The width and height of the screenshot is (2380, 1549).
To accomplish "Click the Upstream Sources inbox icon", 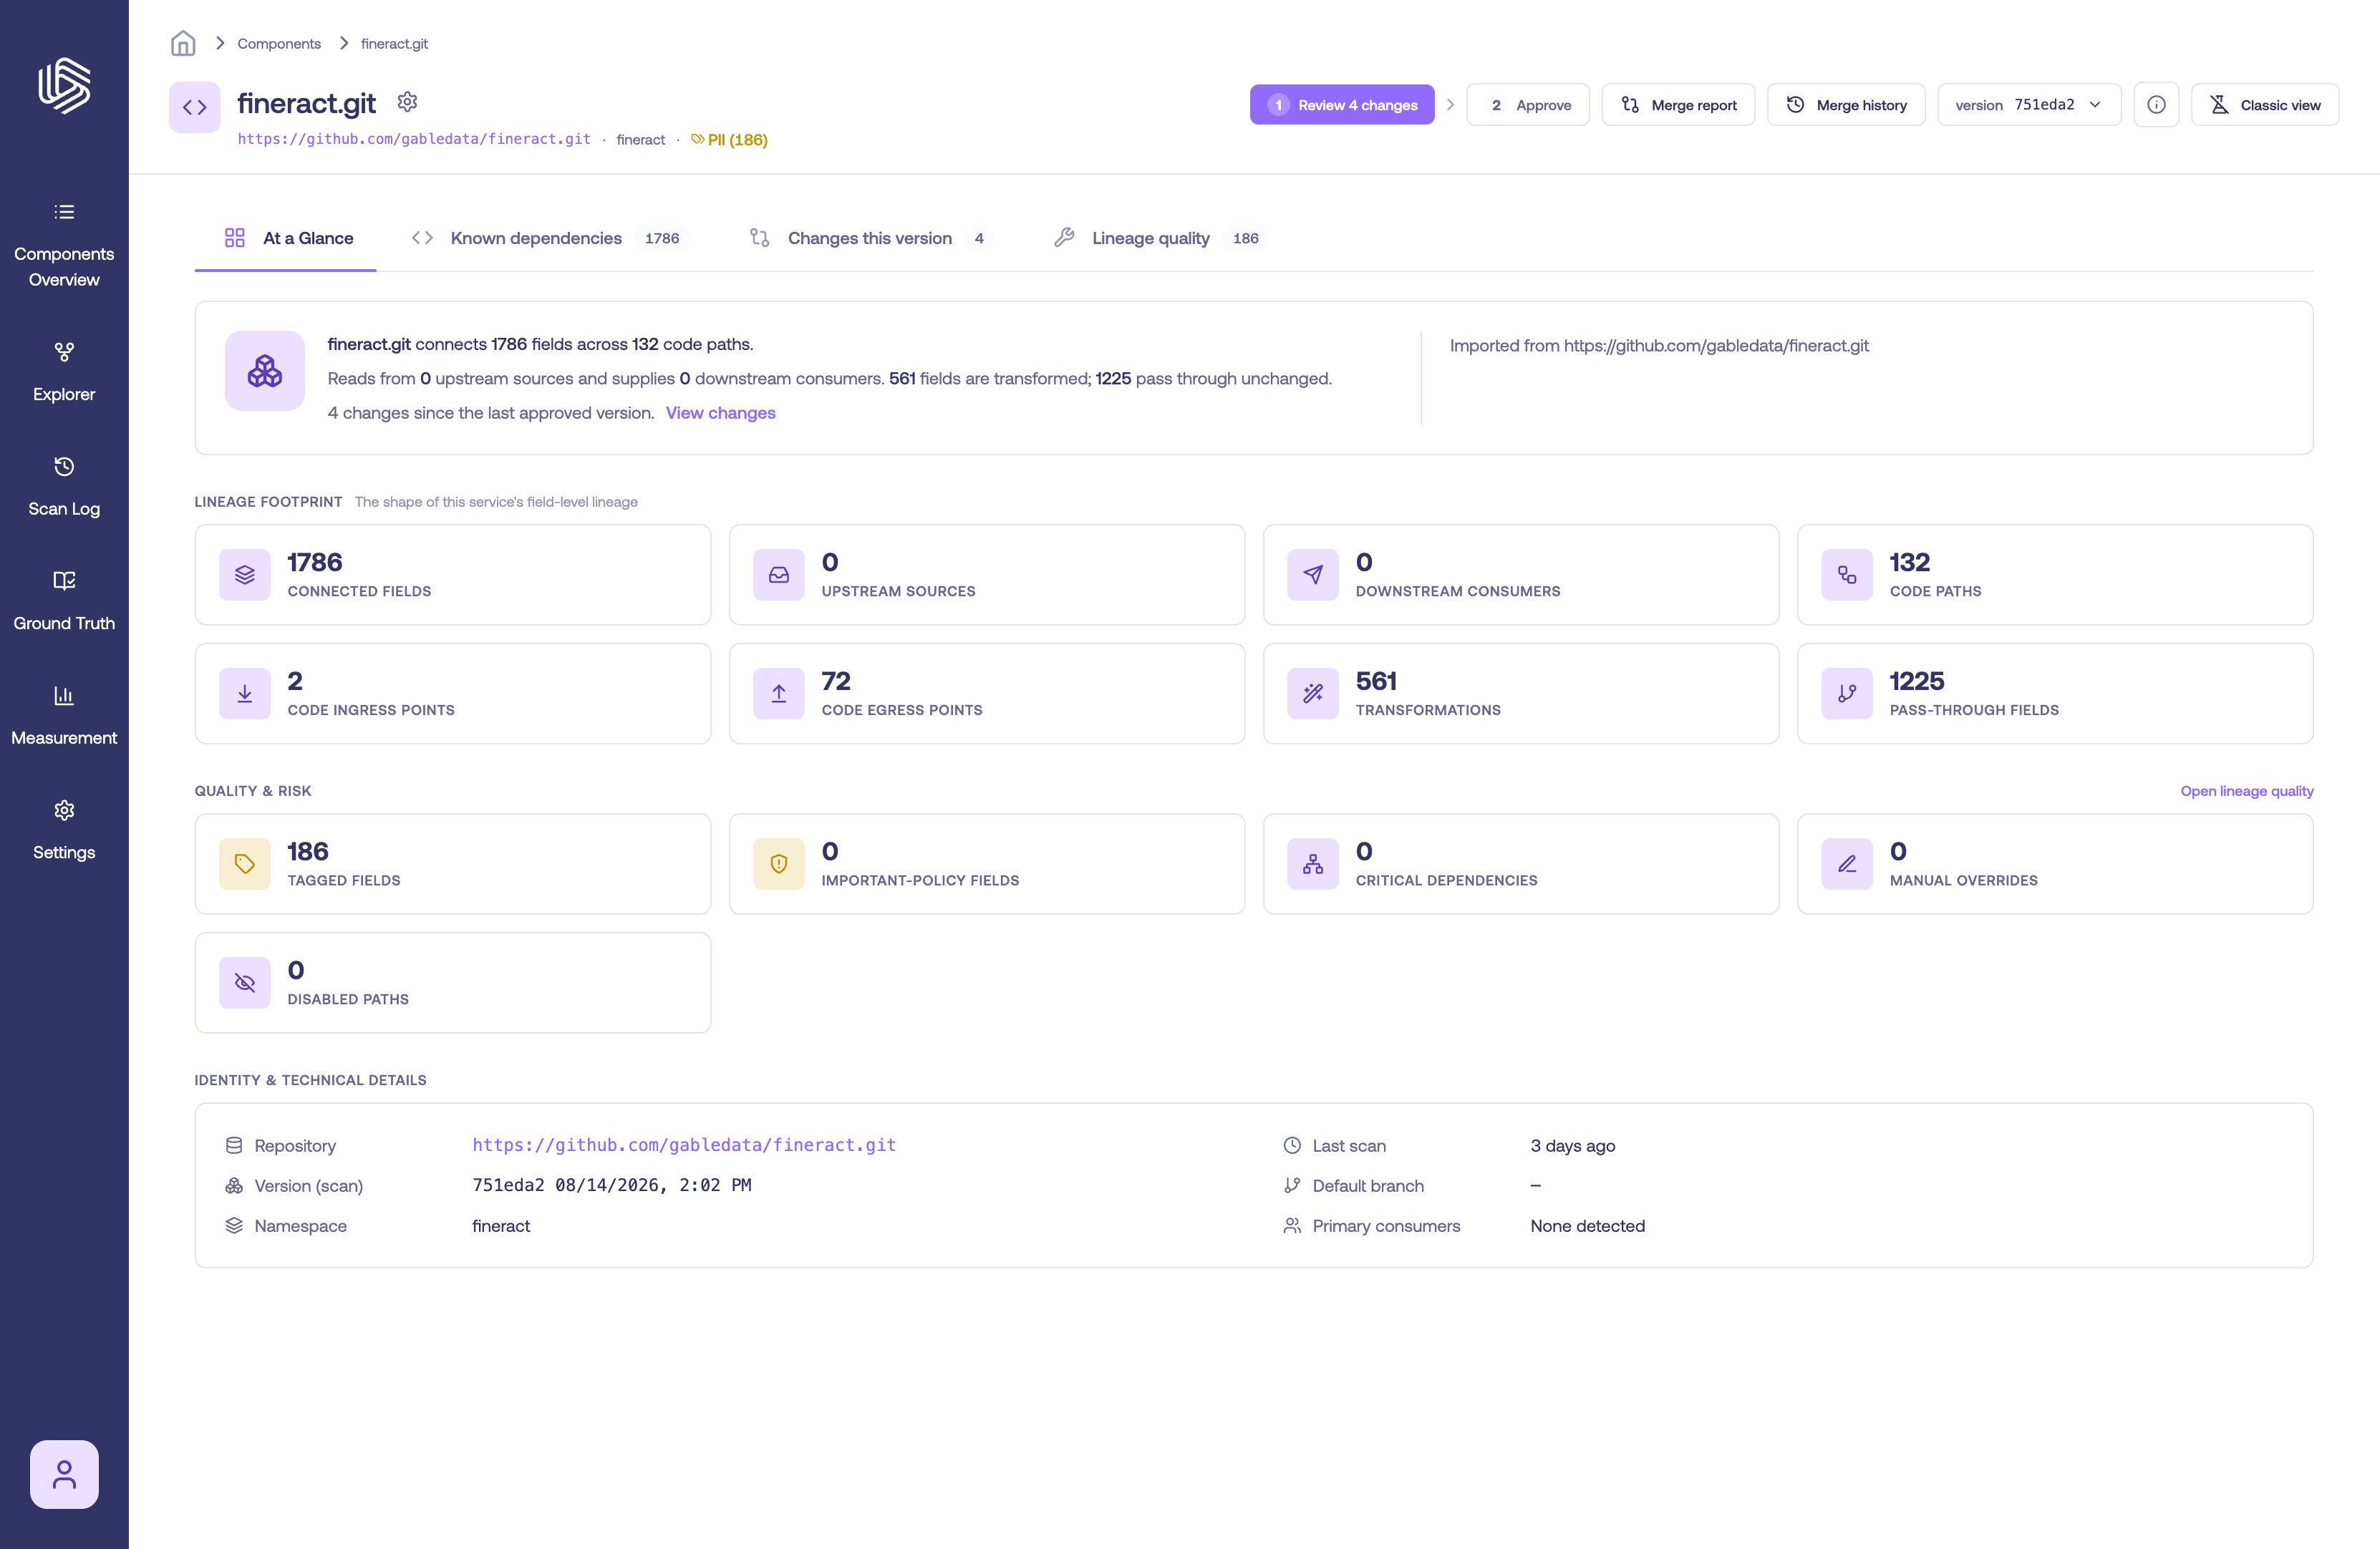I will tap(779, 575).
